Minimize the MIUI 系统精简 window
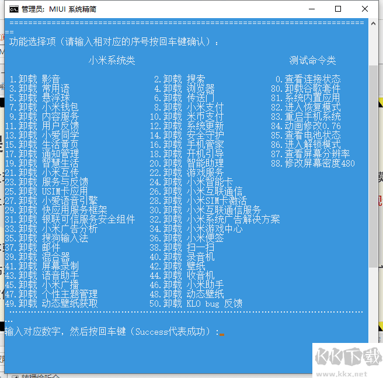This screenshot has width=383, height=378. pos(312,9)
